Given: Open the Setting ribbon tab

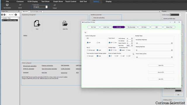Looking at the screenshot, I should coord(96,1).
